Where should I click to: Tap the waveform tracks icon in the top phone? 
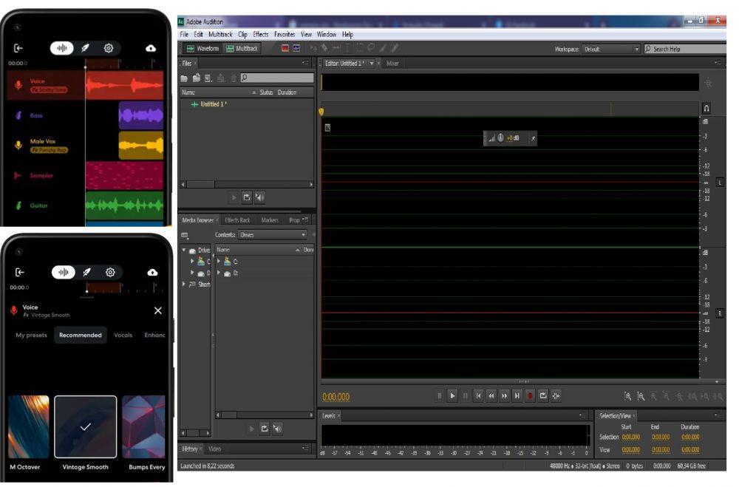(x=62, y=48)
